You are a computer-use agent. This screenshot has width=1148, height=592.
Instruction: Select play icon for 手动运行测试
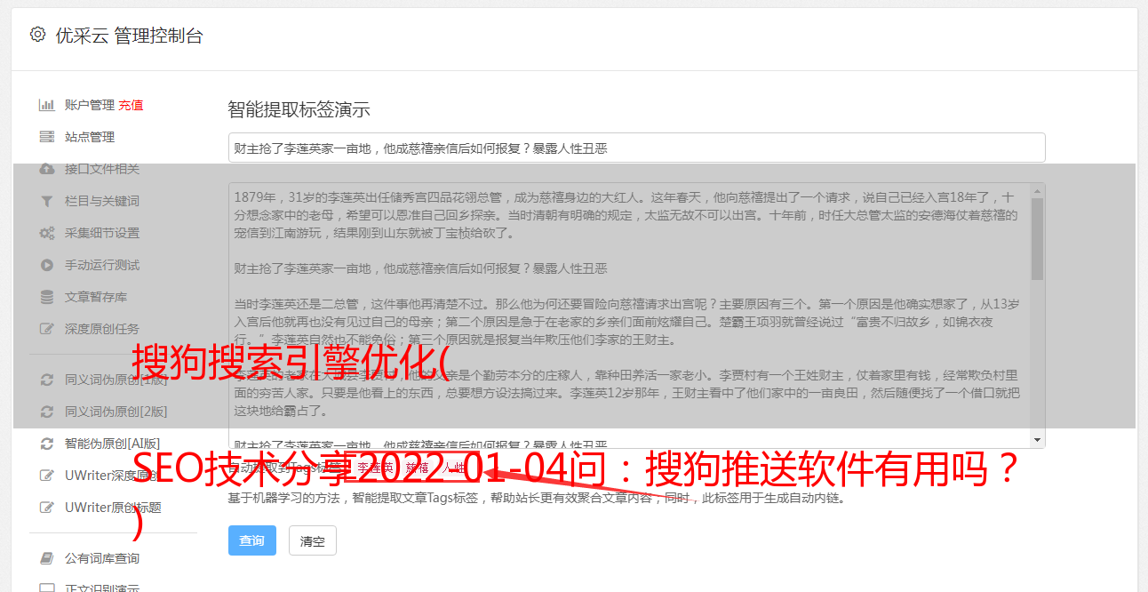click(x=47, y=265)
